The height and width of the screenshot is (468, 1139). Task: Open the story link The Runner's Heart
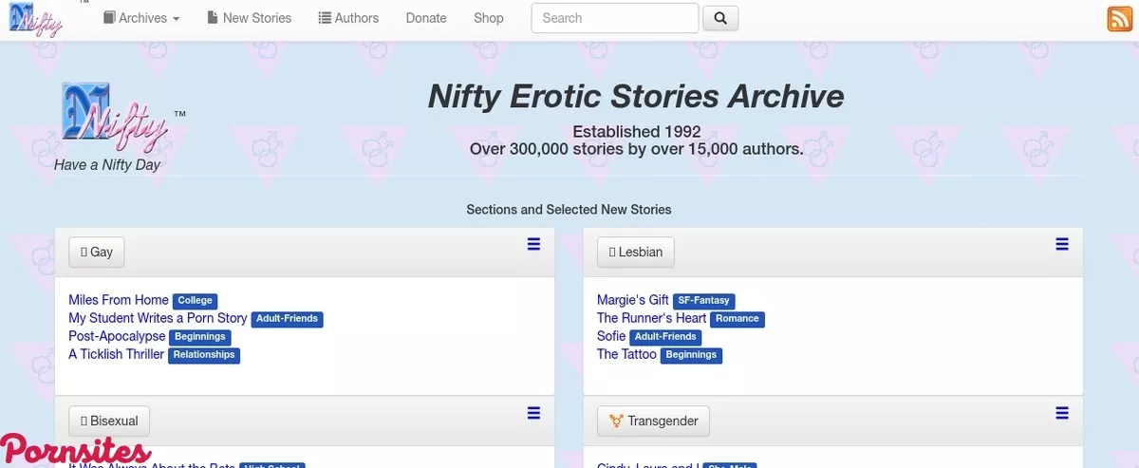pos(651,318)
